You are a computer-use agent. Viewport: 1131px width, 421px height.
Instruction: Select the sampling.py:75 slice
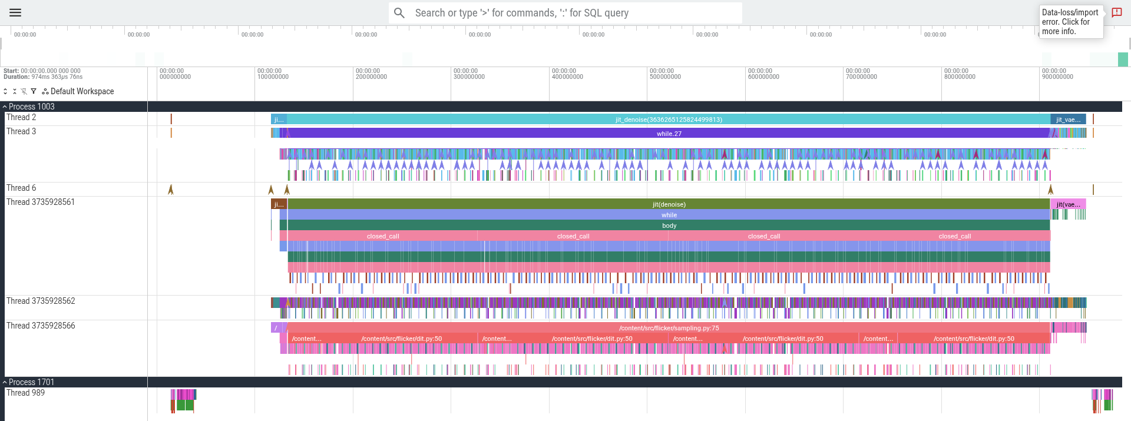tap(669, 328)
